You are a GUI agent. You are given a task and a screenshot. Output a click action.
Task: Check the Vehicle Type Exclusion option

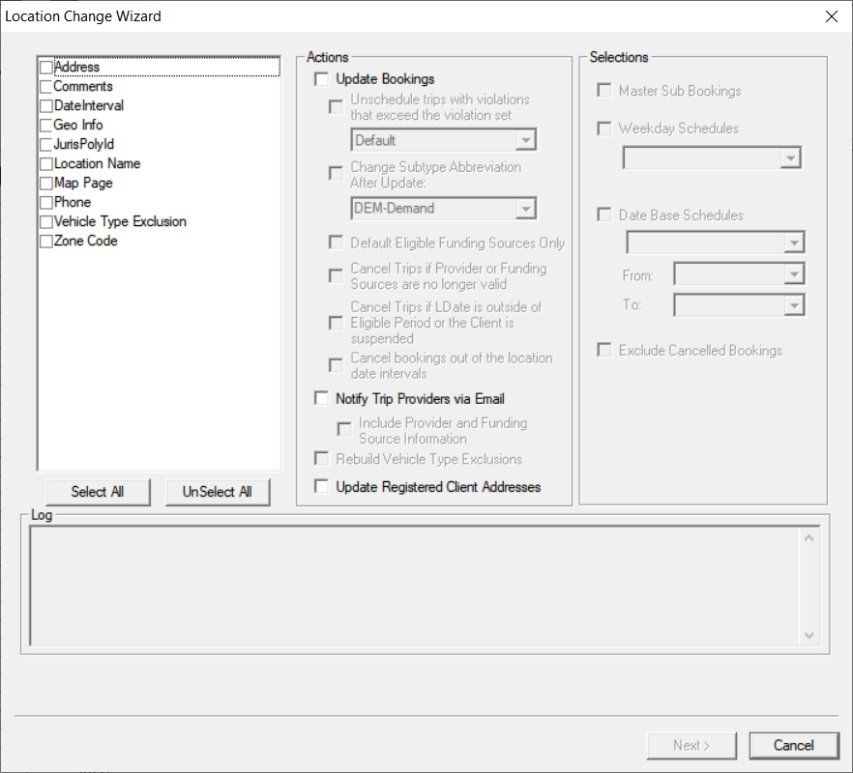point(44,221)
